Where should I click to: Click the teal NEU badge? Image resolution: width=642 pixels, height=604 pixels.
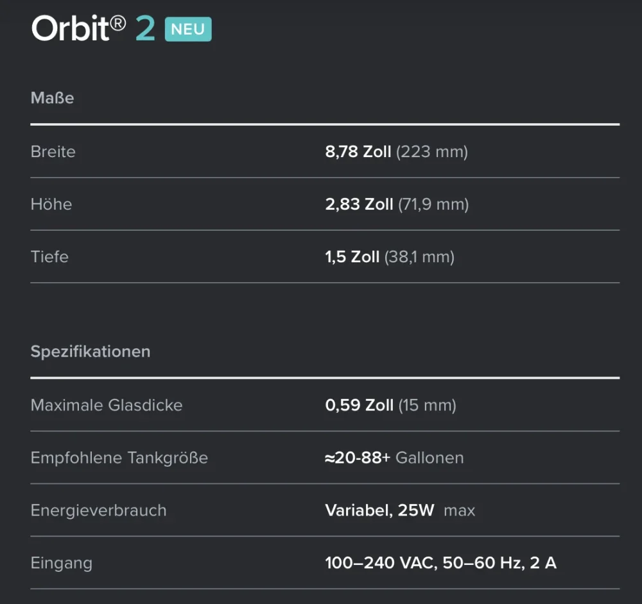[x=188, y=29]
